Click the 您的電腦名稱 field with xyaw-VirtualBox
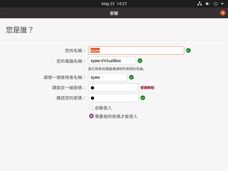The image size is (228, 171). tap(112, 61)
